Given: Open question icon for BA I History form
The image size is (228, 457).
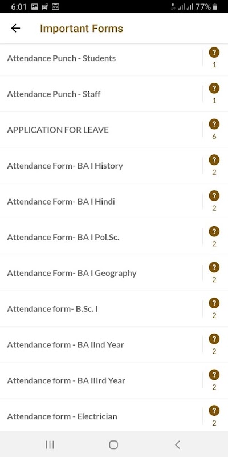Looking at the screenshot, I should point(214,160).
